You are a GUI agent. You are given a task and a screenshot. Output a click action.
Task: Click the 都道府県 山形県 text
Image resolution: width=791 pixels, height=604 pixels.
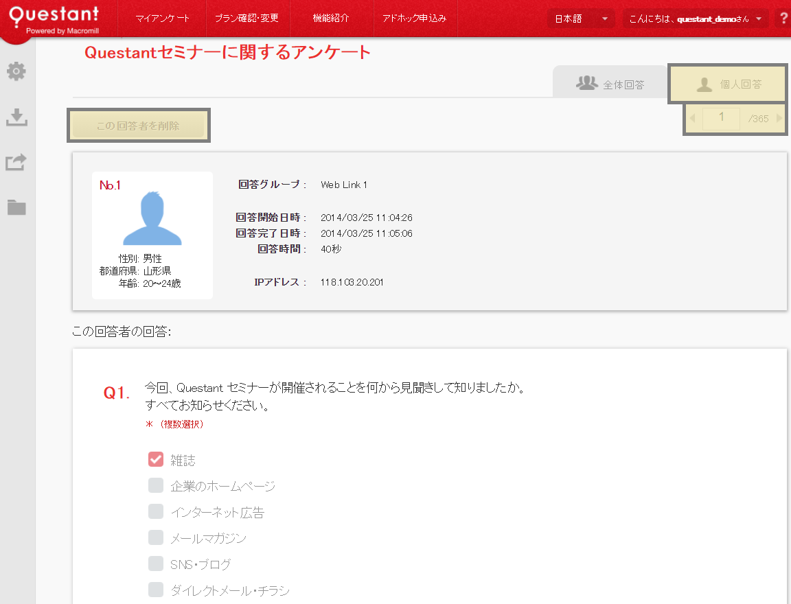coord(135,270)
